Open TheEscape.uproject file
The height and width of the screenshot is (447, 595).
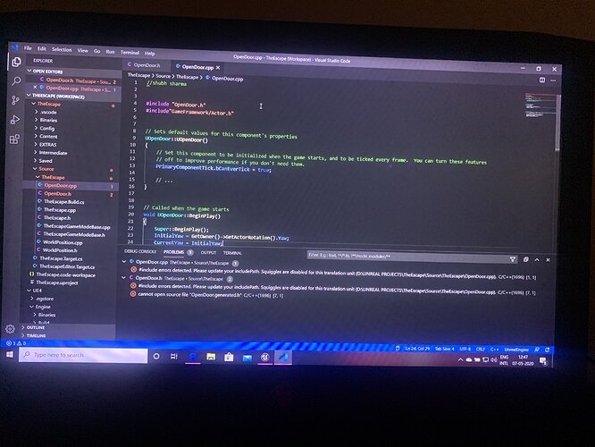coord(57,283)
